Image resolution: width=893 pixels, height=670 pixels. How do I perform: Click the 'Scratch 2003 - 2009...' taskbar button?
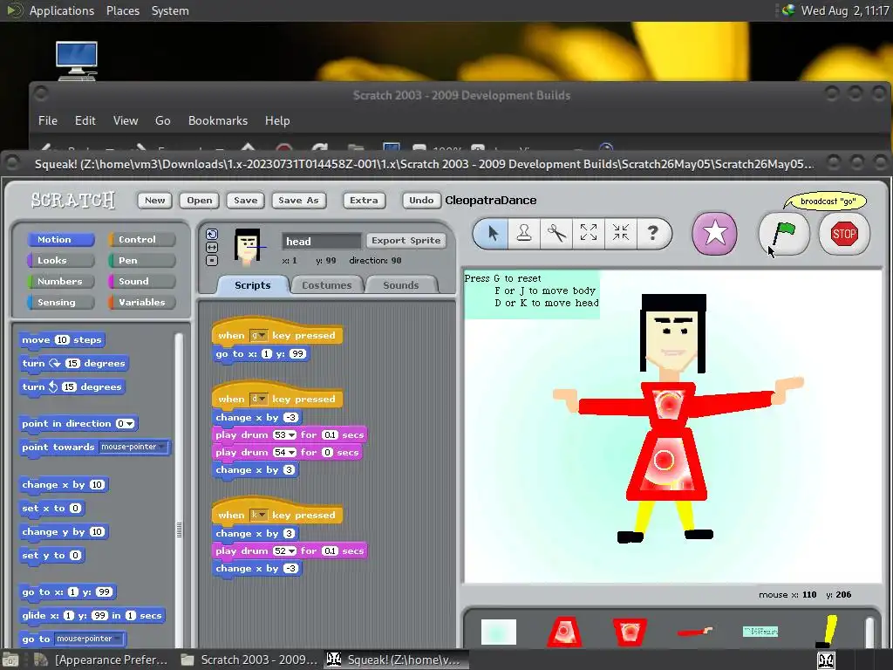[250, 660]
